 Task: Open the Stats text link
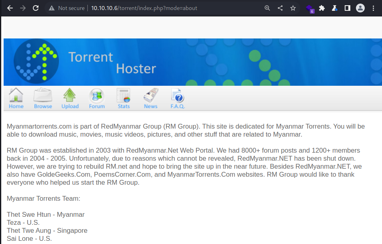124,106
